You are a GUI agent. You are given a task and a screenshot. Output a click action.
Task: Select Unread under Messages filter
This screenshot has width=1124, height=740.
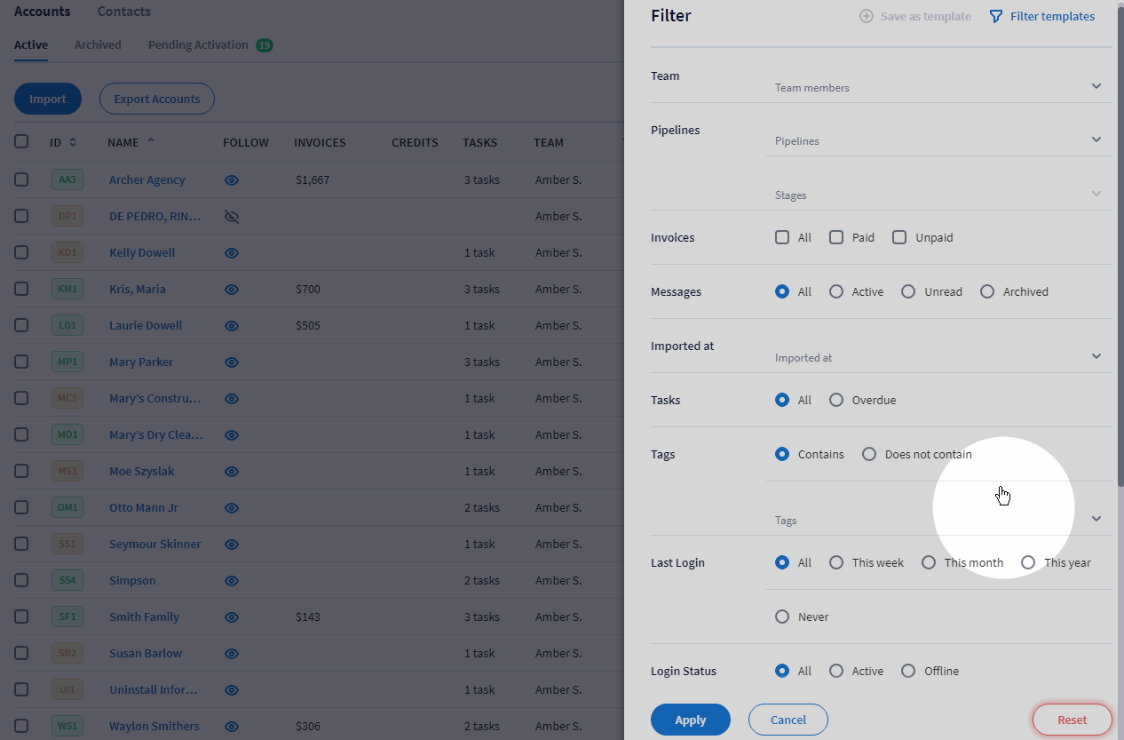(x=907, y=291)
